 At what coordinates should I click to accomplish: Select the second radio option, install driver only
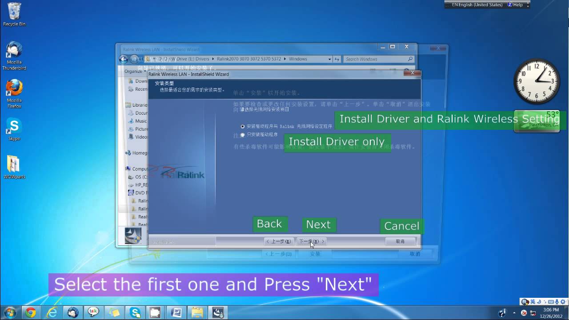click(x=243, y=135)
